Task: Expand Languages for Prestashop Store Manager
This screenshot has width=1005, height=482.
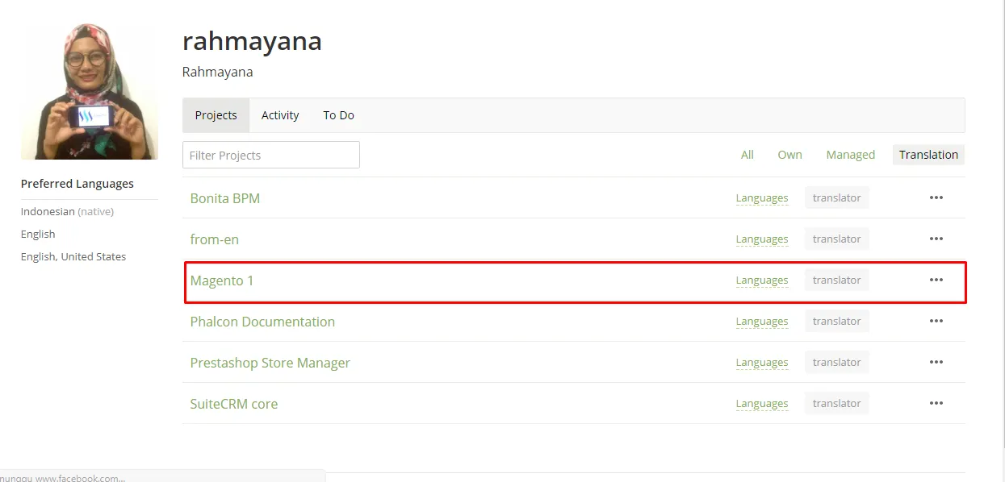Action: click(762, 363)
